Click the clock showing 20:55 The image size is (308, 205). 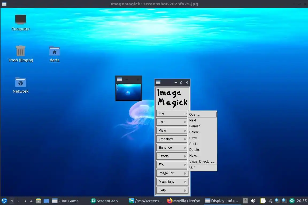click(302, 201)
